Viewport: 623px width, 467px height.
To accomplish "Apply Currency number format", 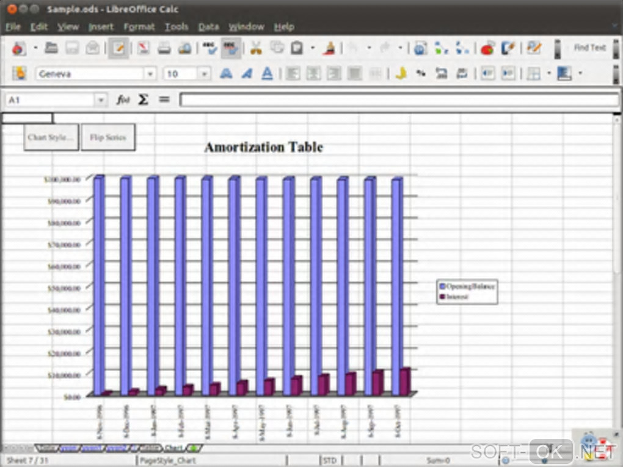I will point(401,73).
